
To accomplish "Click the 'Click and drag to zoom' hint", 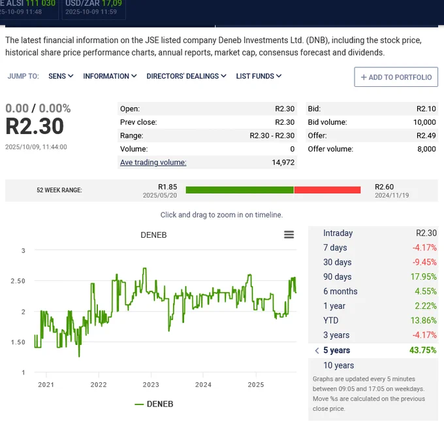I will click(221, 215).
